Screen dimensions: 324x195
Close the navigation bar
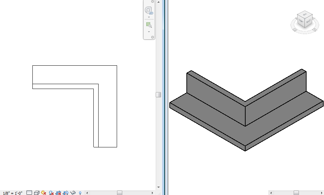[x=153, y=1]
